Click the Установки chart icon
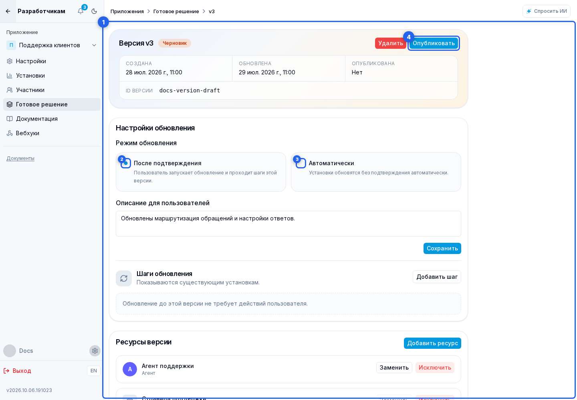Screen dimensions: 577x400 [x=10, y=76]
